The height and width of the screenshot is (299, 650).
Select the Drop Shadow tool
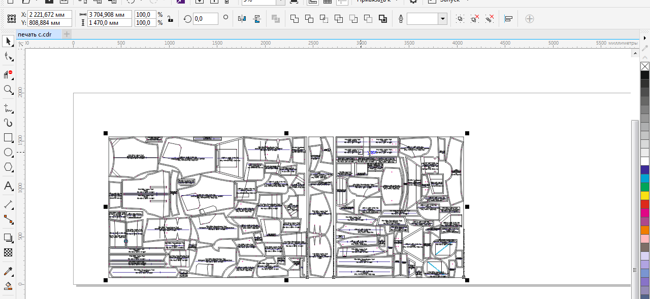click(9, 238)
